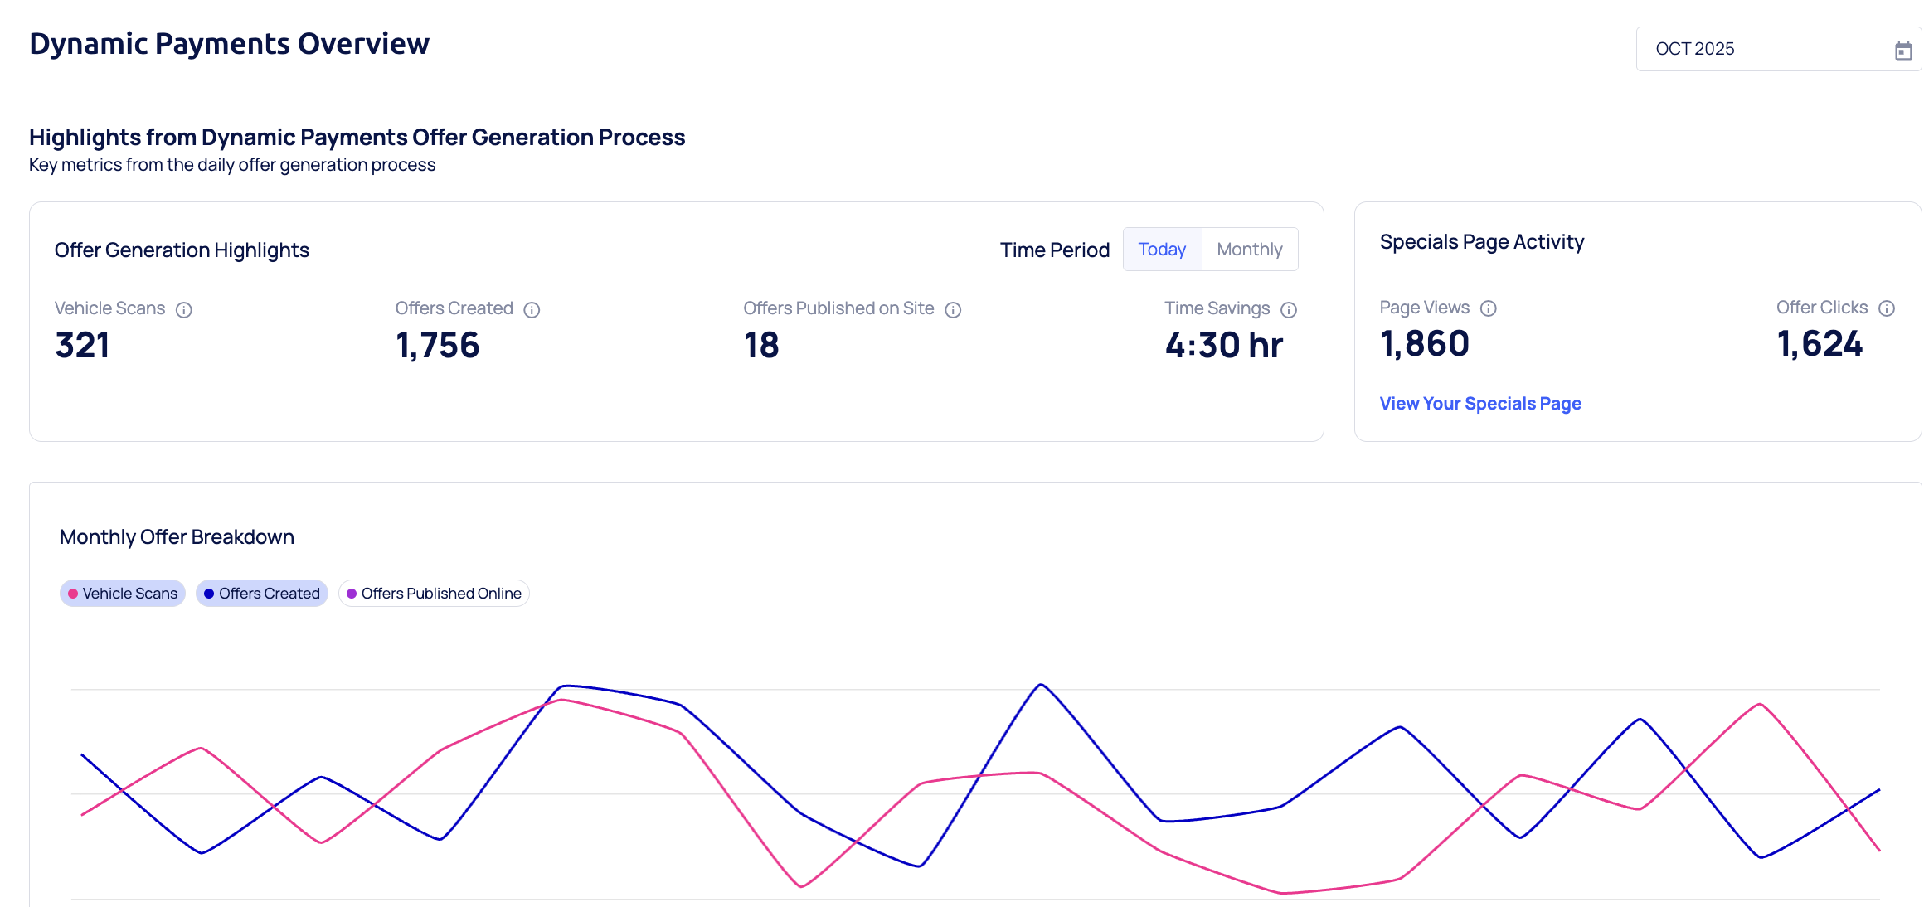
Task: Click the 1,860 Page Views value
Action: coord(1424,344)
